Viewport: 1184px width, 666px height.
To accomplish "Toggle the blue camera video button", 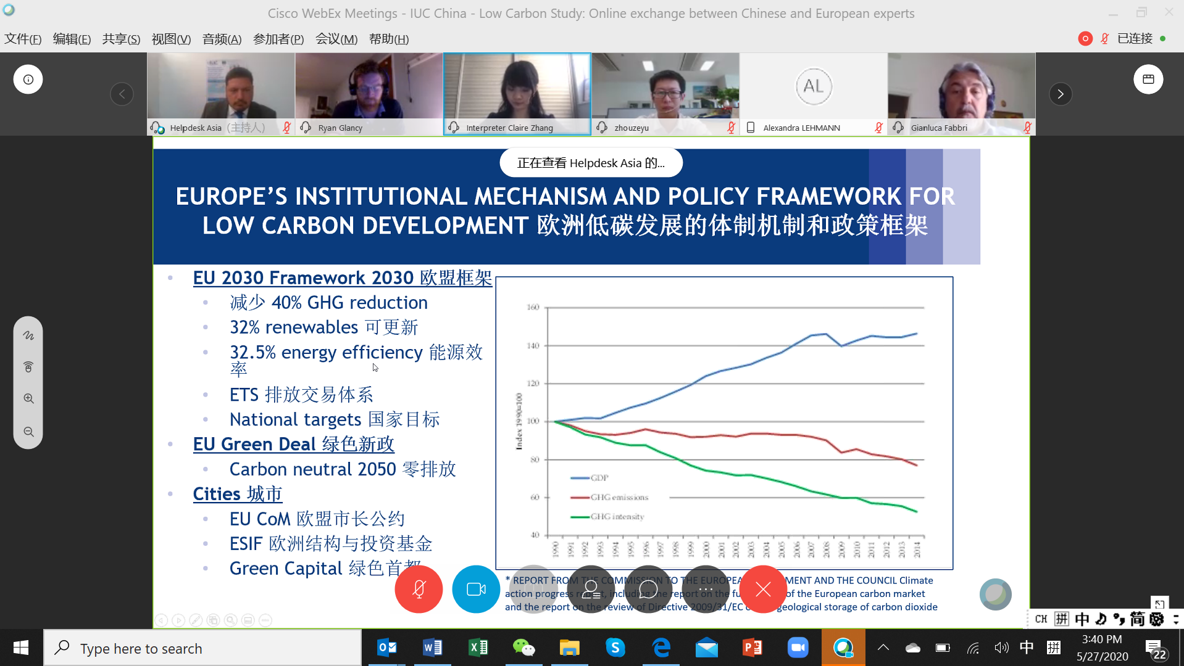I will [476, 590].
